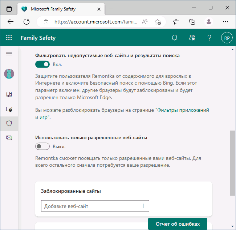Open browser Collections
Image resolution: width=236 pixels, height=230 pixels.
click(192, 22)
